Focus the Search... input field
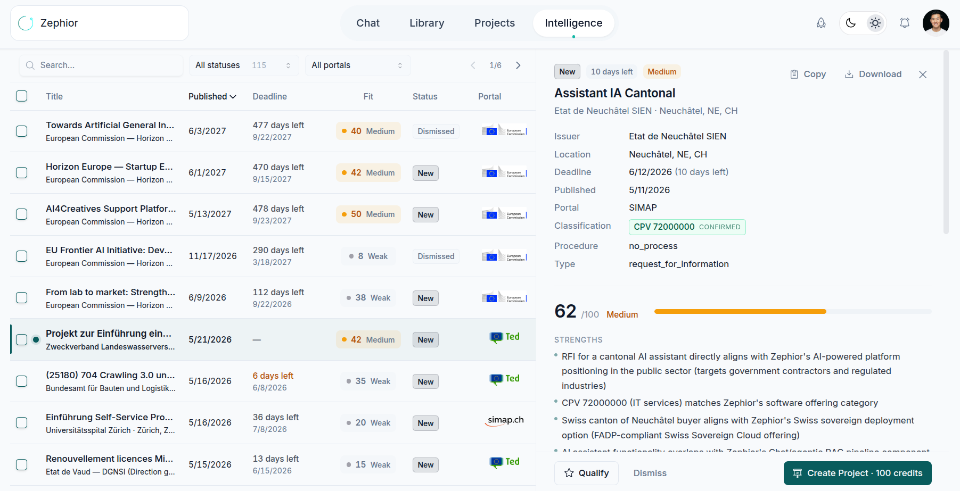The width and height of the screenshot is (960, 491). (x=101, y=65)
